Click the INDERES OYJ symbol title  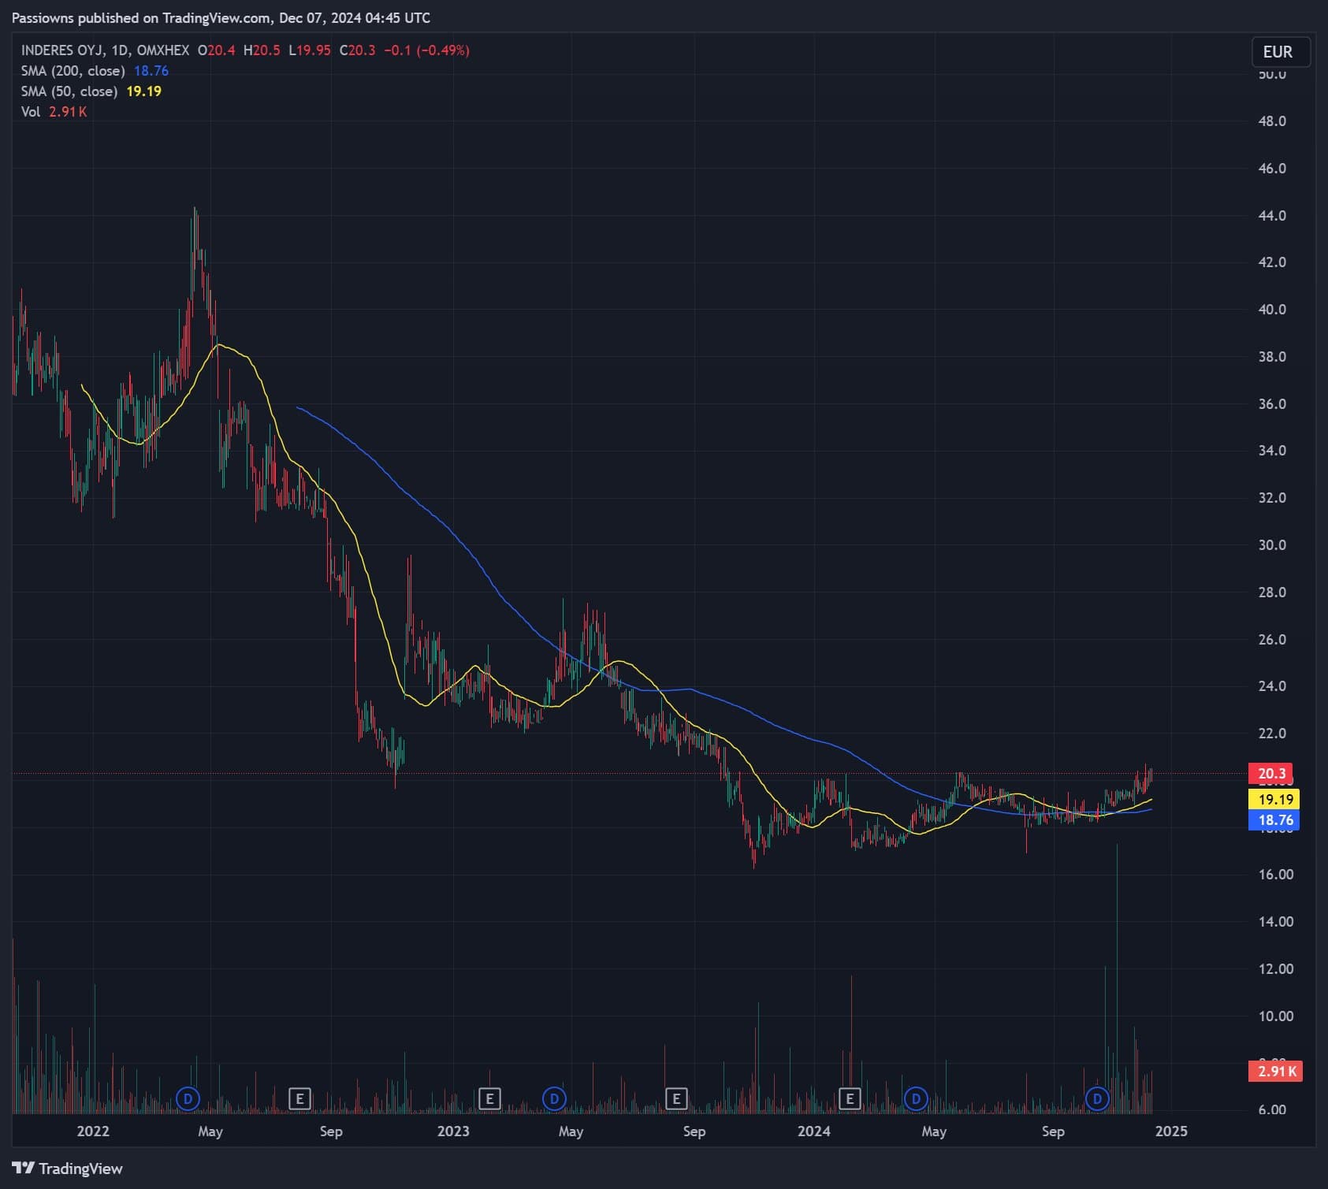[61, 50]
